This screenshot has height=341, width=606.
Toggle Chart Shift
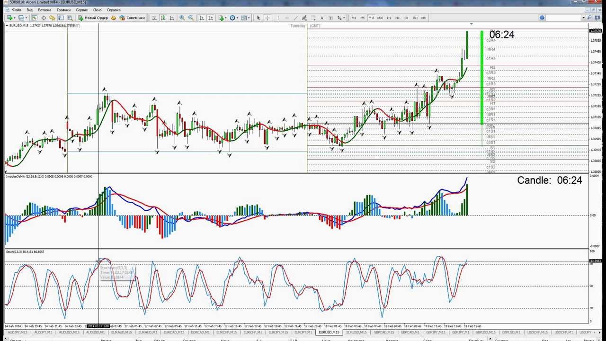(210, 18)
